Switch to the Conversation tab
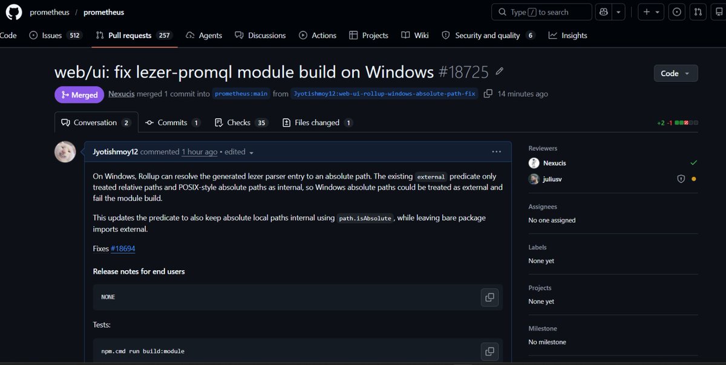 (x=96, y=123)
